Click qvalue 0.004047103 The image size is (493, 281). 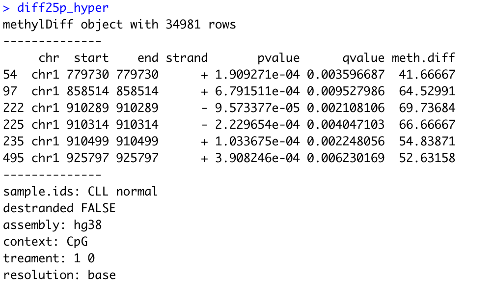(346, 125)
